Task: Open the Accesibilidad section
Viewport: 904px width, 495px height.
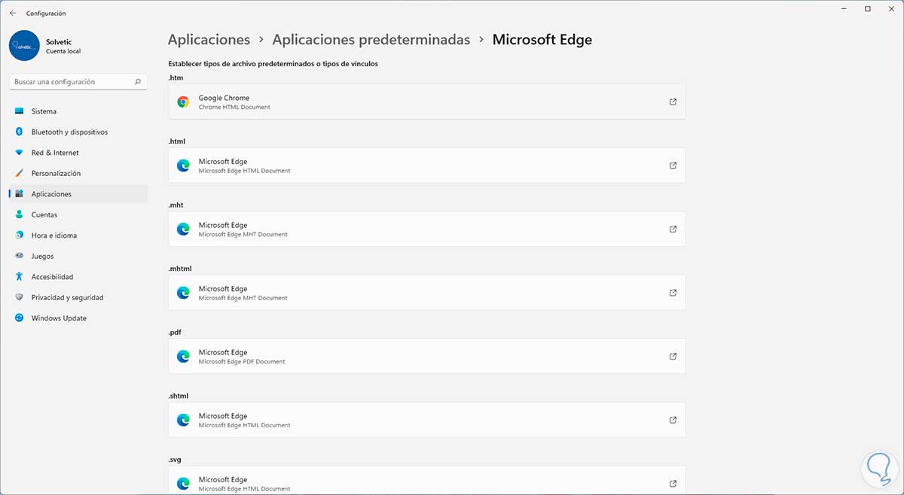Action: (52, 277)
